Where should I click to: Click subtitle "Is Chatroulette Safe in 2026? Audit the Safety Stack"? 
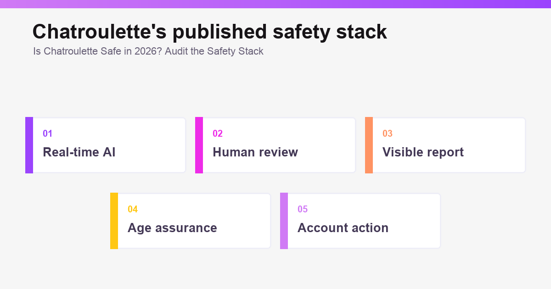148,51
